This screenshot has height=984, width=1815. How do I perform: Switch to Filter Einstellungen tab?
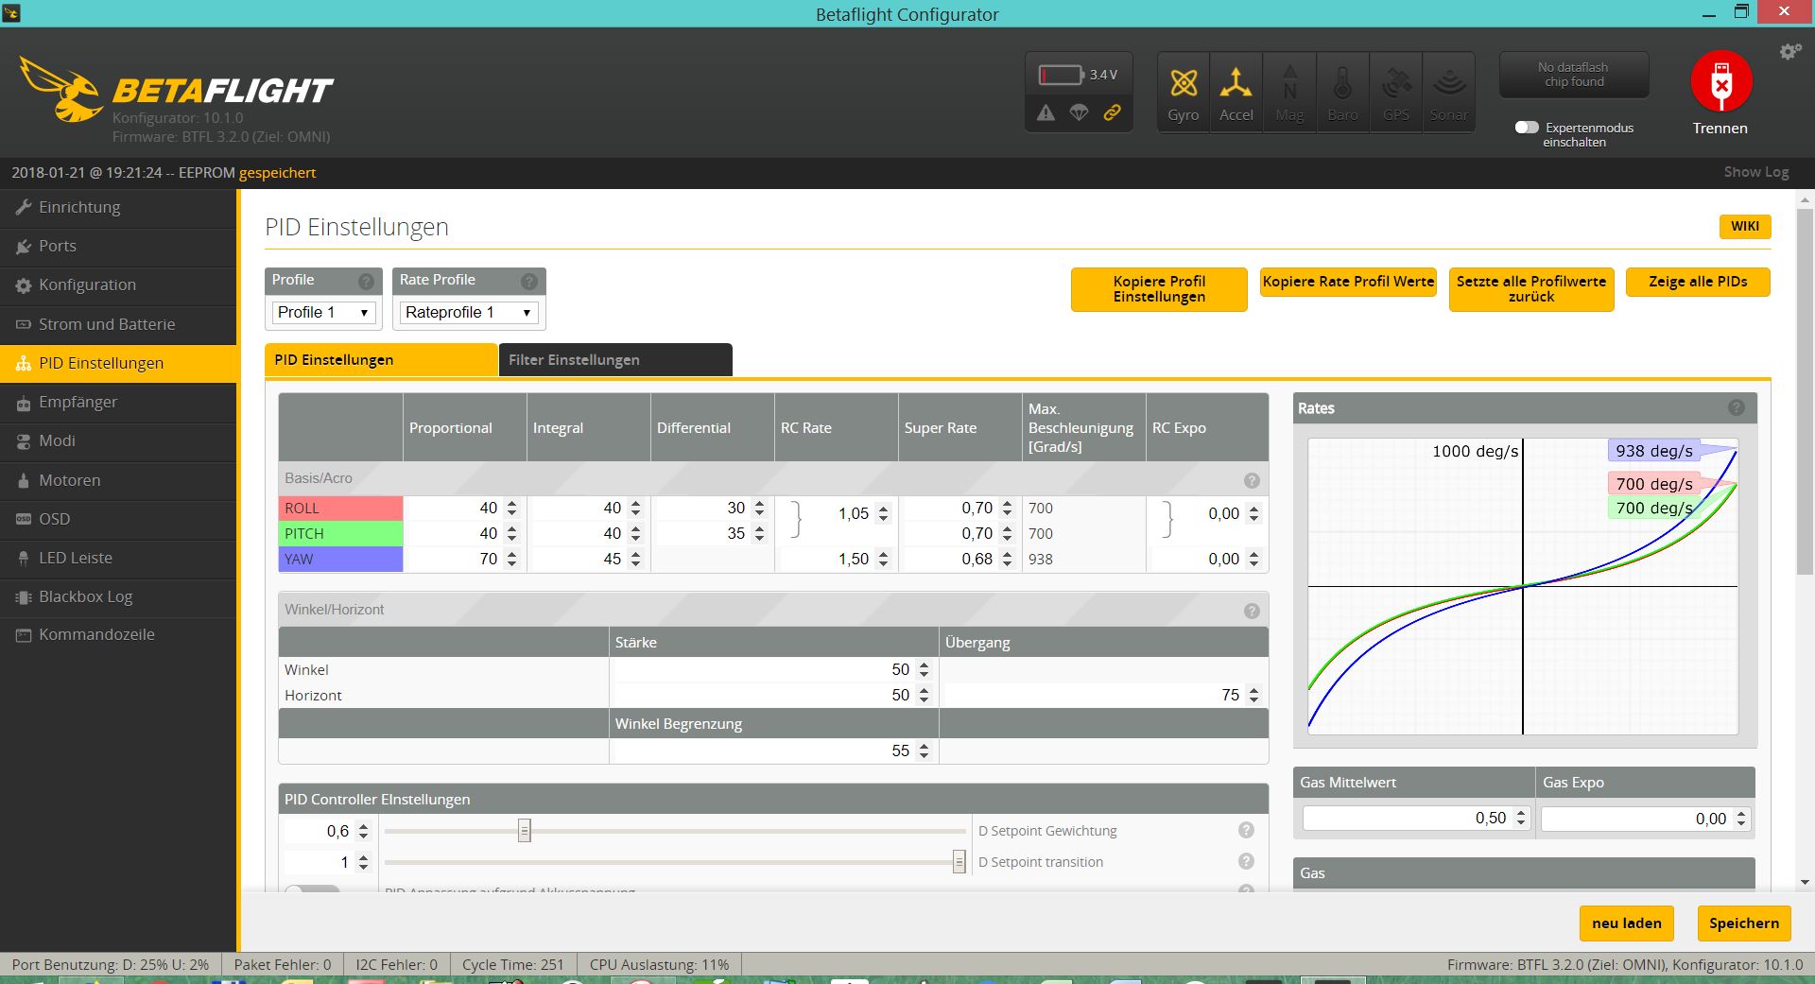(614, 360)
